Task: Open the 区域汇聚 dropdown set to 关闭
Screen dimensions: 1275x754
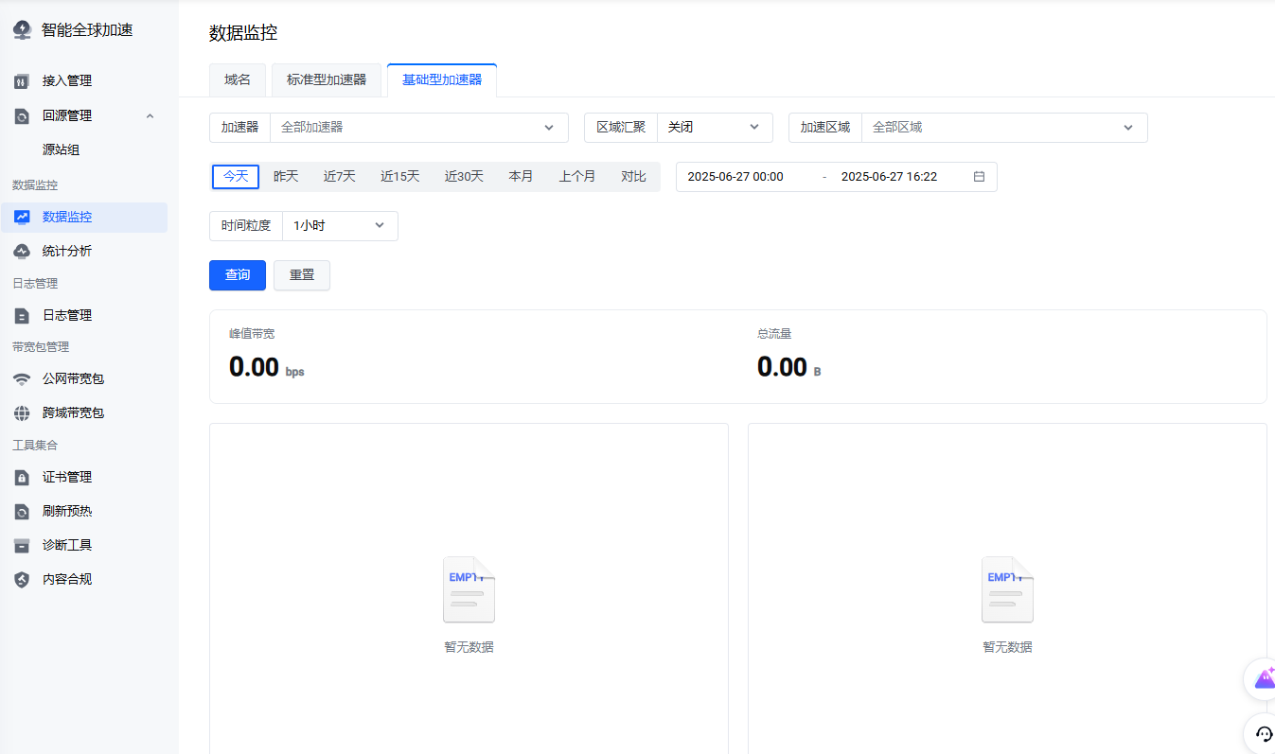Action: pyautogui.click(x=714, y=128)
